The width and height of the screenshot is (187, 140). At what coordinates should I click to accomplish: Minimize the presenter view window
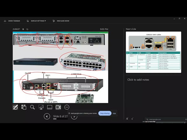174,19
